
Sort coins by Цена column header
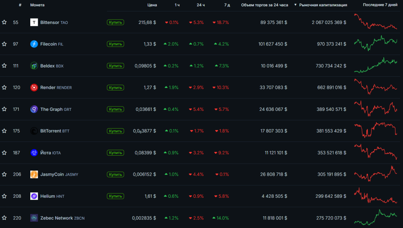click(152, 5)
